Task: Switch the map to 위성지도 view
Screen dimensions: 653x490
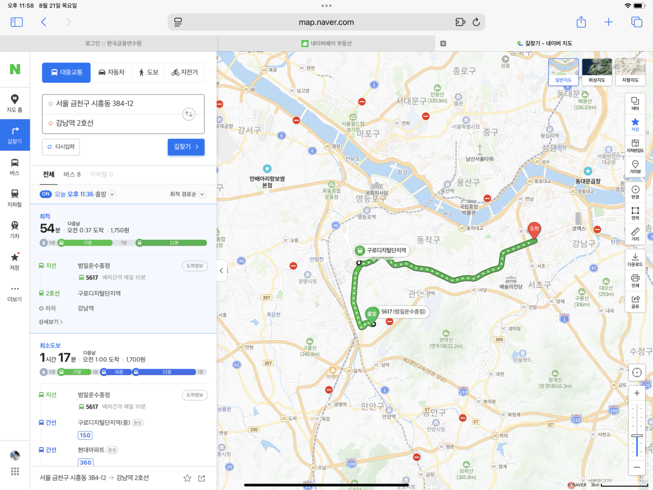Action: point(597,72)
